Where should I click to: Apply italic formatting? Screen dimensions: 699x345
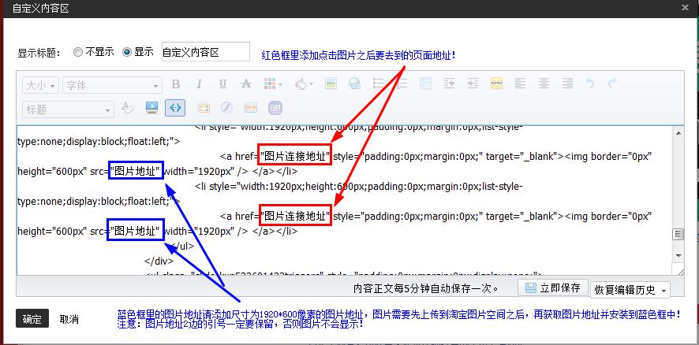click(199, 84)
